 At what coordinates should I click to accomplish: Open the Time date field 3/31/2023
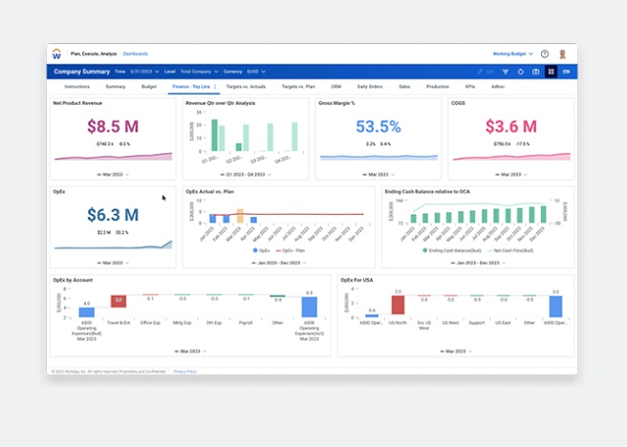tap(143, 72)
